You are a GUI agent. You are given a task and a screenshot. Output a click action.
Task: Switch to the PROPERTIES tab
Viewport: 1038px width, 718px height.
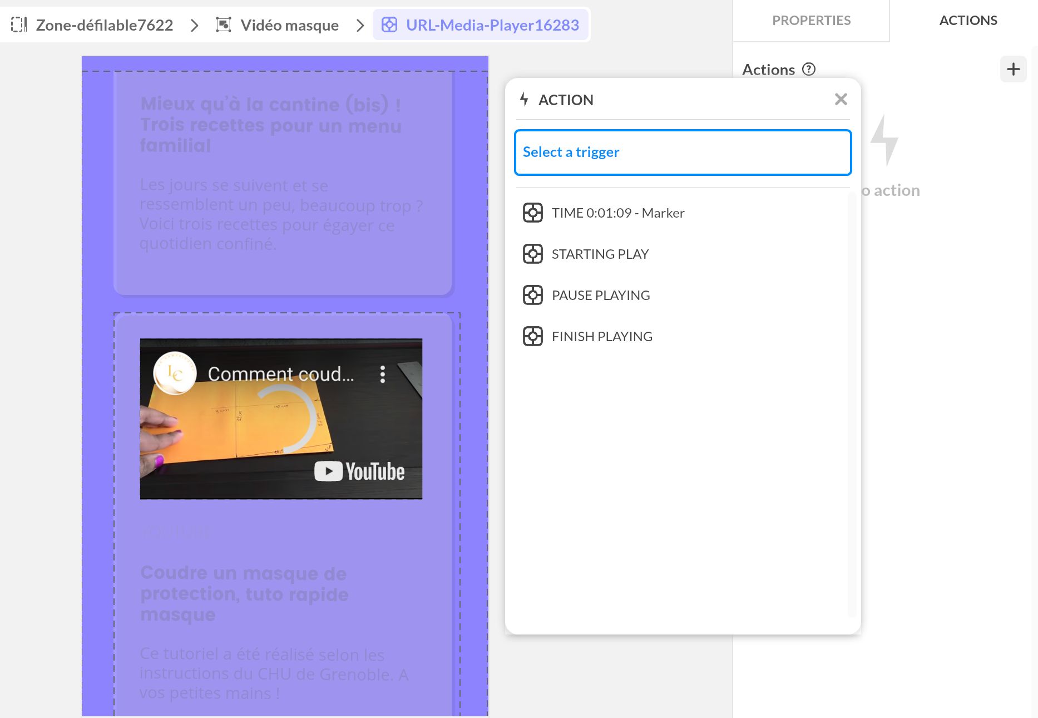coord(811,21)
